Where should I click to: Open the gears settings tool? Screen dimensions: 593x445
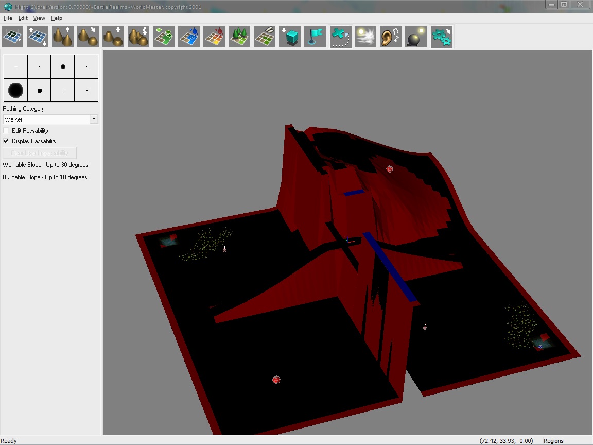click(x=441, y=37)
